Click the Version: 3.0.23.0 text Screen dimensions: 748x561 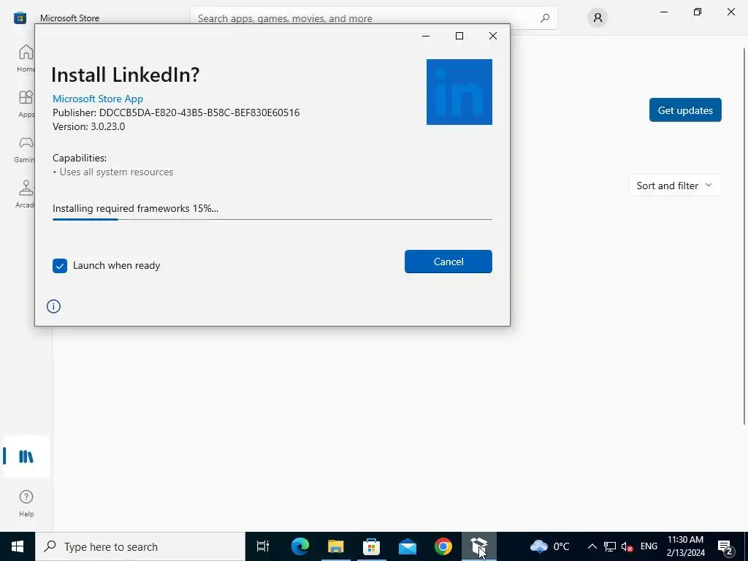pyautogui.click(x=88, y=126)
